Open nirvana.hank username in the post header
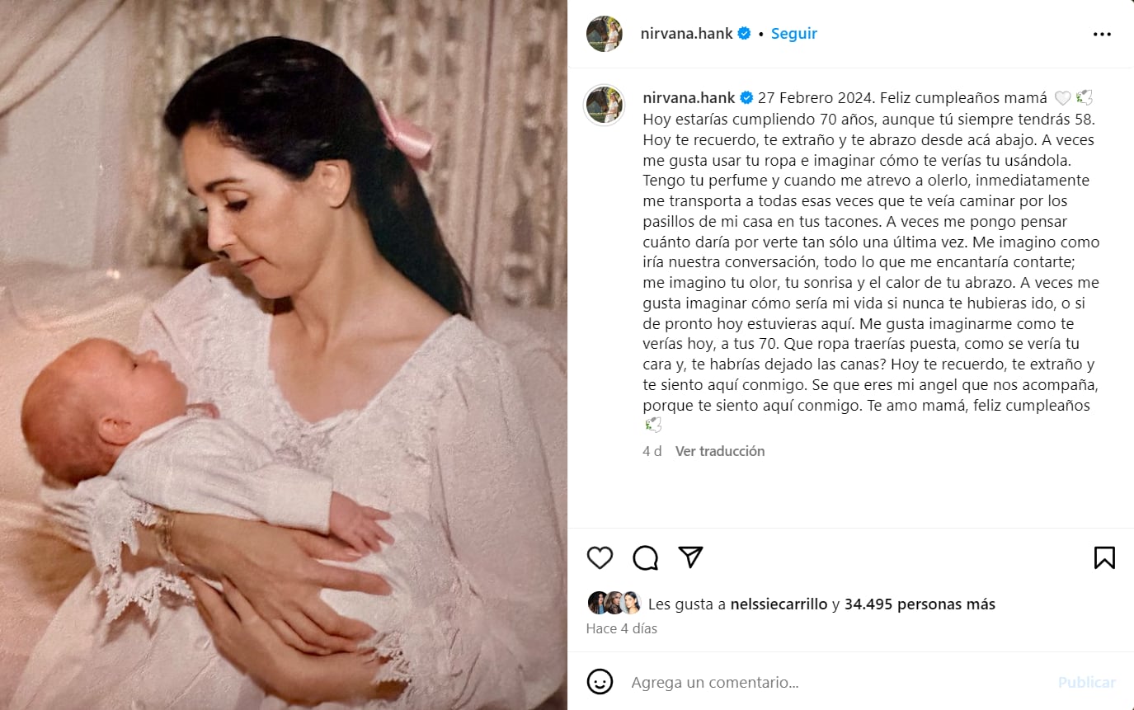 tap(687, 34)
